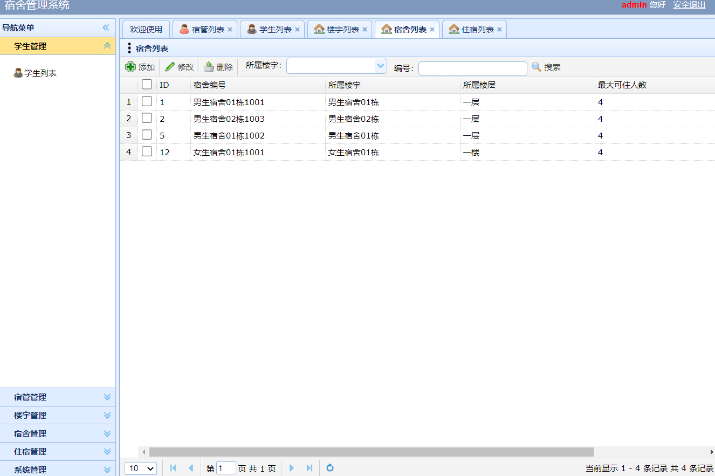Check the select-all checkbox in the table header

147,84
